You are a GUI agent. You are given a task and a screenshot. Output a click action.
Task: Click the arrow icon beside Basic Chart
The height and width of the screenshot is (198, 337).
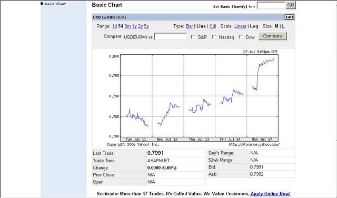tap(42, 4)
